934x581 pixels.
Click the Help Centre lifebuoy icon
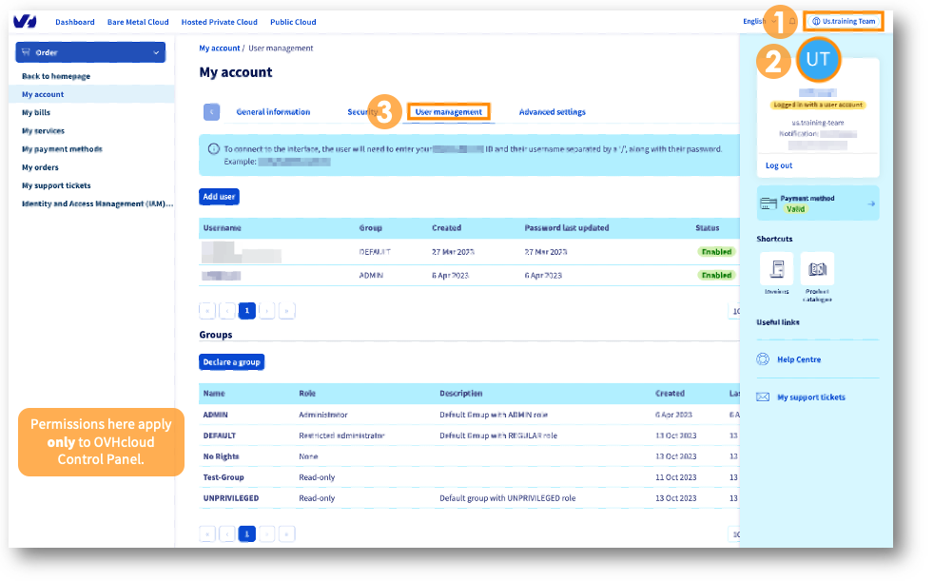tap(763, 358)
